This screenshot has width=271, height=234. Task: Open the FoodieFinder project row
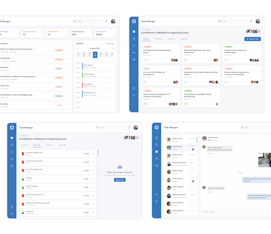(35, 60)
